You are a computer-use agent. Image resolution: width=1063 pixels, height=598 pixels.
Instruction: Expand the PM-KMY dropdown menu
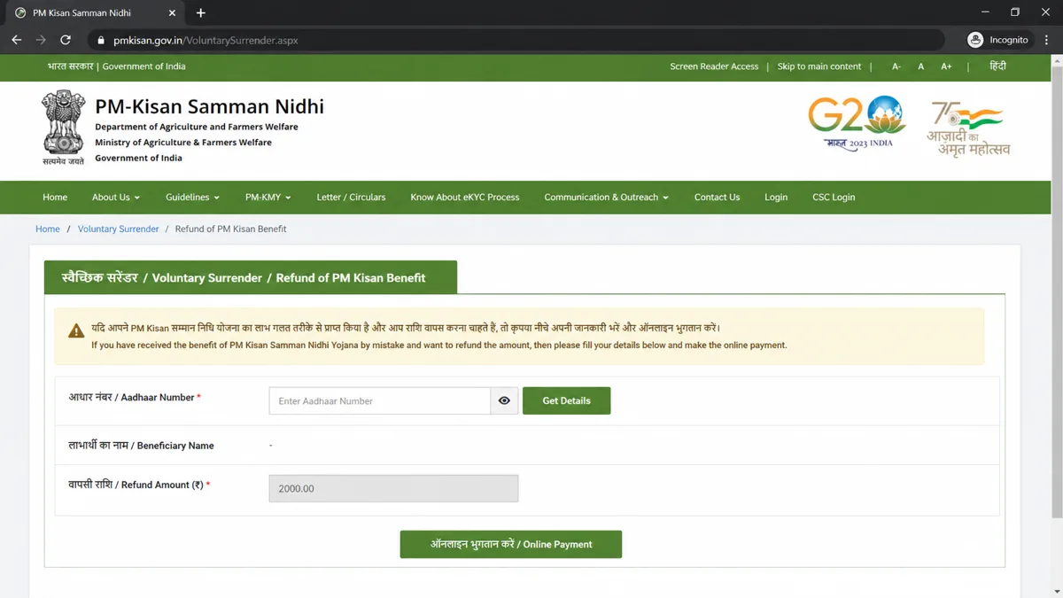pyautogui.click(x=268, y=198)
